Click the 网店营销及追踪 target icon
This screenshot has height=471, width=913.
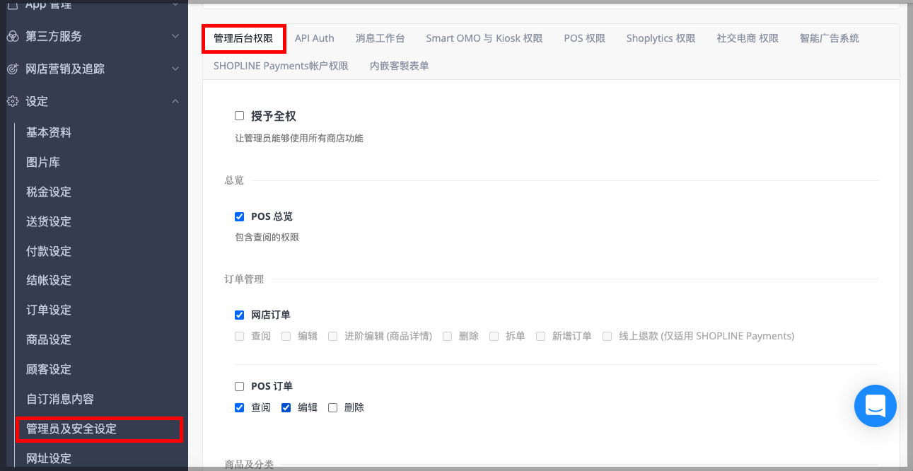click(12, 69)
